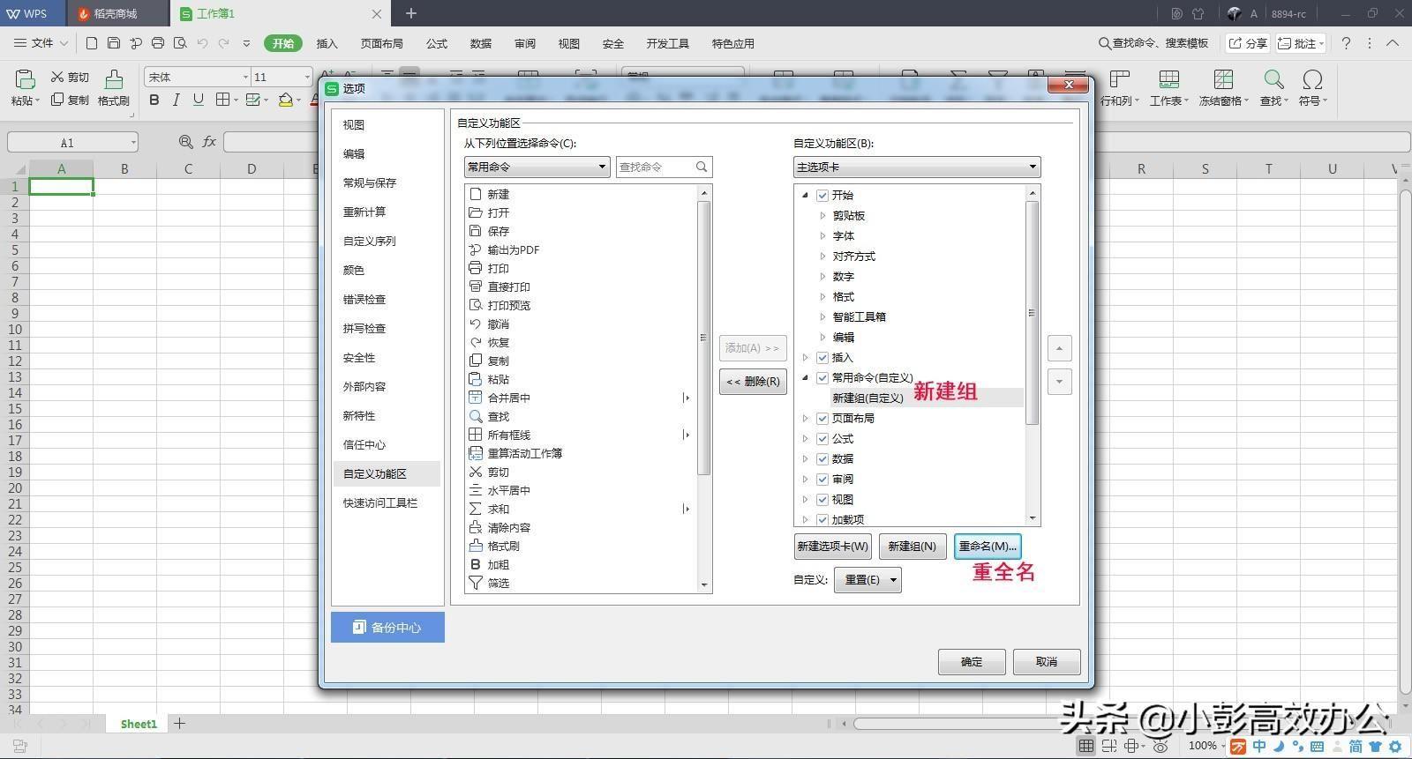Open the Symbol (符号) omega icon
Screen dimensions: 1412x759
click(x=1312, y=80)
